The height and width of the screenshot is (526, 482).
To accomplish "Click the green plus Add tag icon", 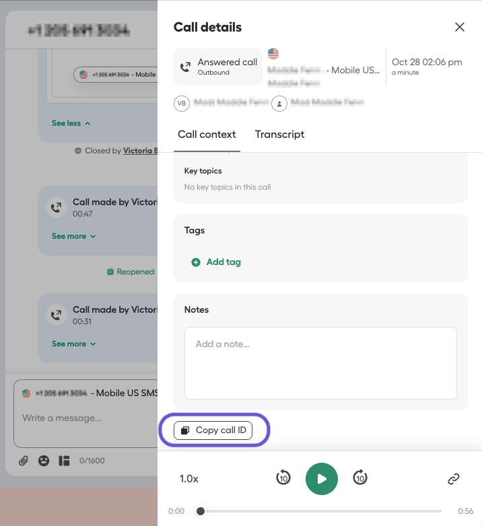I will [x=196, y=262].
